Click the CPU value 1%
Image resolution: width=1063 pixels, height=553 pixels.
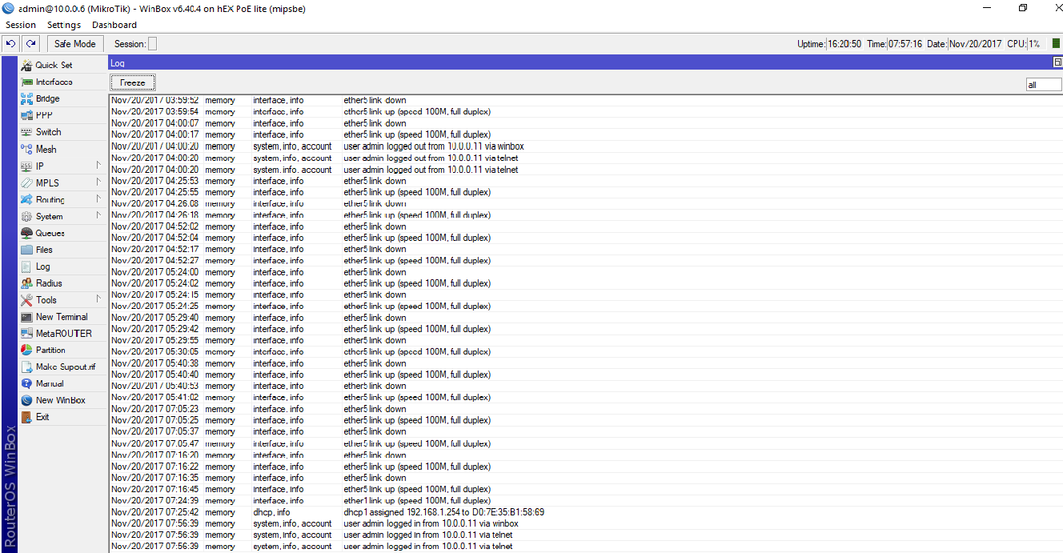click(x=1034, y=44)
